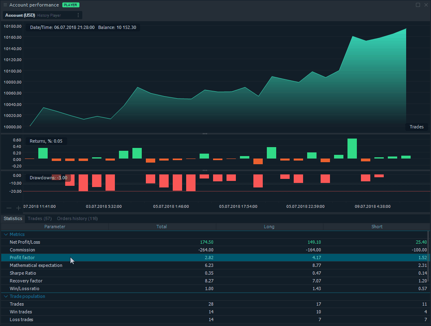Collapse the Metrics section
431x326 pixels.
(x=6, y=234)
